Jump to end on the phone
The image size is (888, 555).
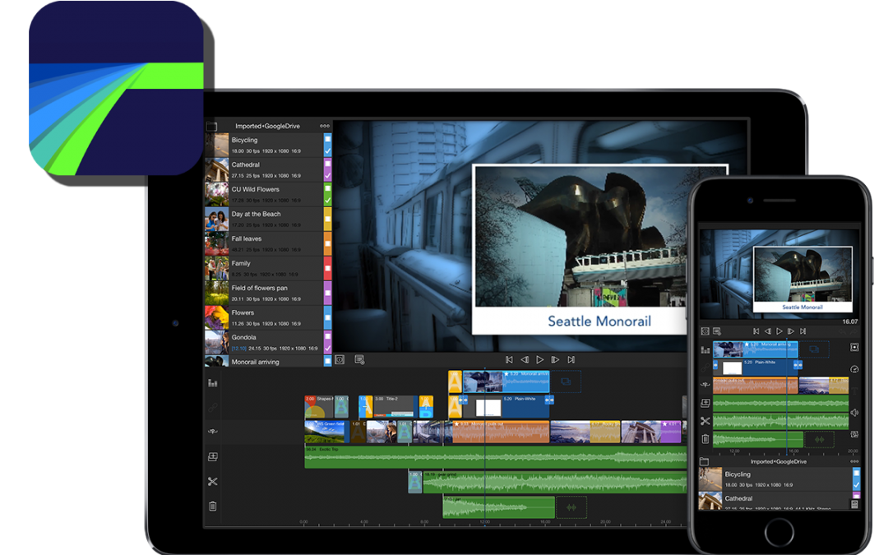pos(802,331)
